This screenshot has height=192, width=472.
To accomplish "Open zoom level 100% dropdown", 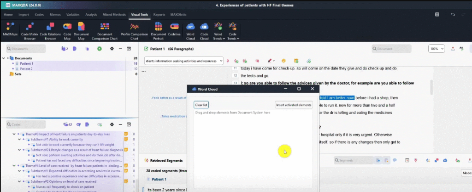I will [437, 49].
